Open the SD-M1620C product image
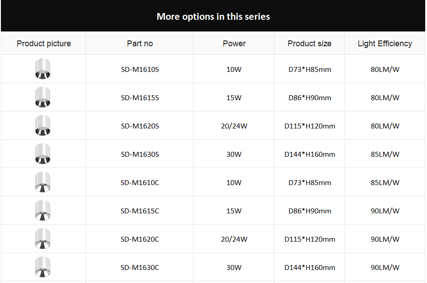This screenshot has width=427, height=283. coord(43,239)
